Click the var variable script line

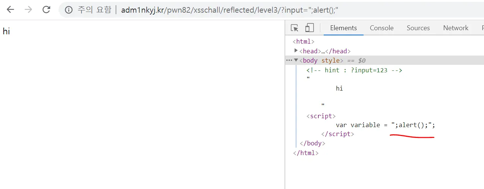click(x=386, y=125)
